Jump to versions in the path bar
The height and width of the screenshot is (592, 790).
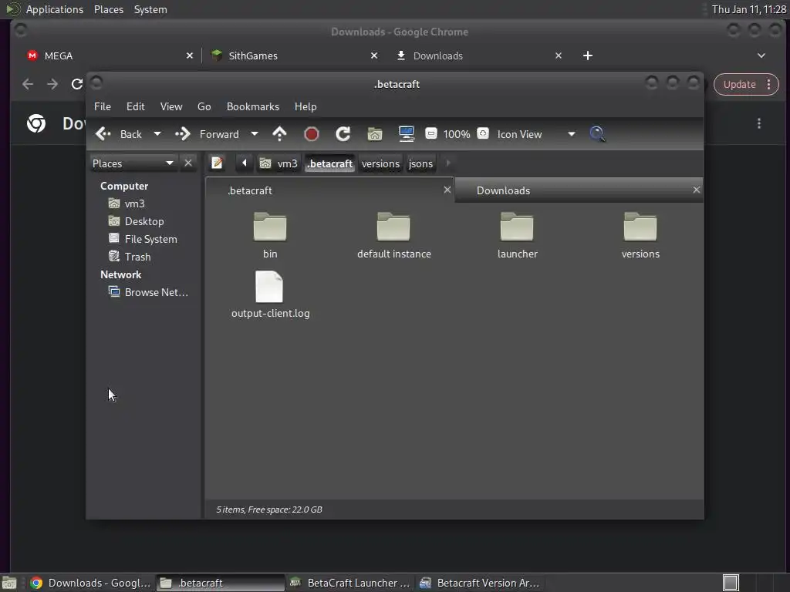click(380, 163)
